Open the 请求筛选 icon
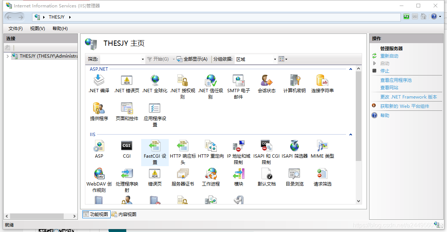This screenshot has width=447, height=232. click(322, 177)
